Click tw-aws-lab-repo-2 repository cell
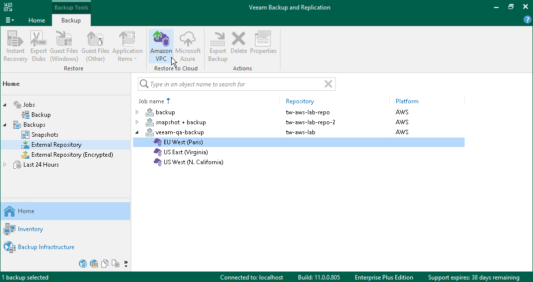 pyautogui.click(x=310, y=122)
